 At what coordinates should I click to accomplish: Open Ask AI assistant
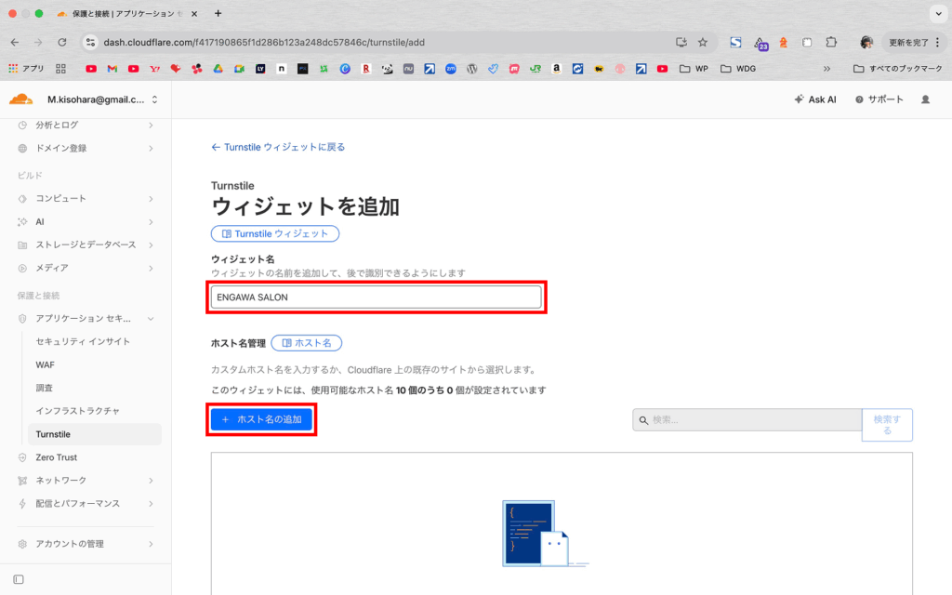click(x=814, y=99)
